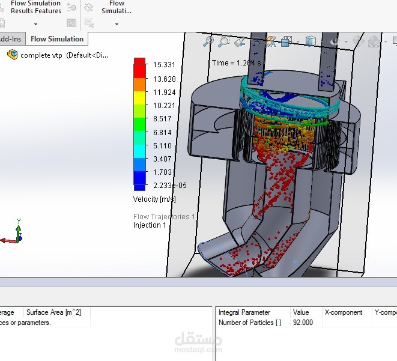Open the Section View tool
This screenshot has height=361, width=397.
pyautogui.click(x=256, y=42)
